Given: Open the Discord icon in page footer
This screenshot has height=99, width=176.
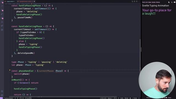Looking at the screenshot, I should point(166,98).
